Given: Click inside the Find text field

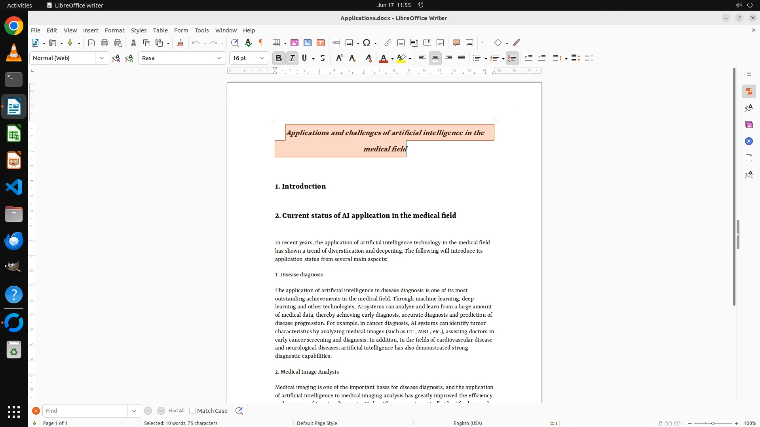Looking at the screenshot, I should pyautogui.click(x=85, y=411).
